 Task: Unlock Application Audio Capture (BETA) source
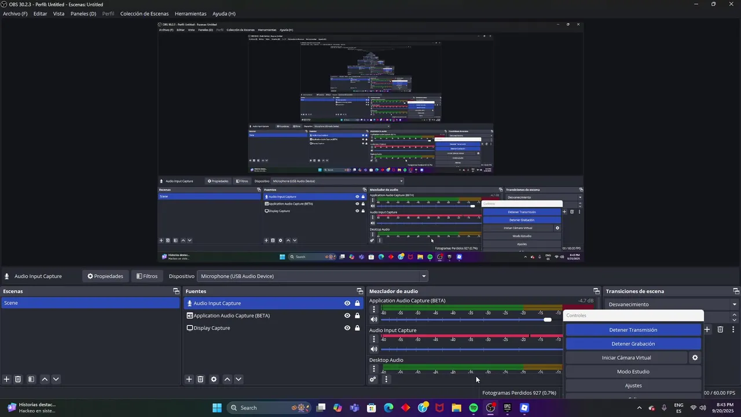357,316
